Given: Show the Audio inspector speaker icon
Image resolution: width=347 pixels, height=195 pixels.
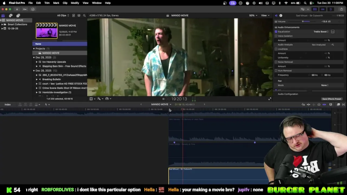Looking at the screenshot, I should (x=276, y=15).
